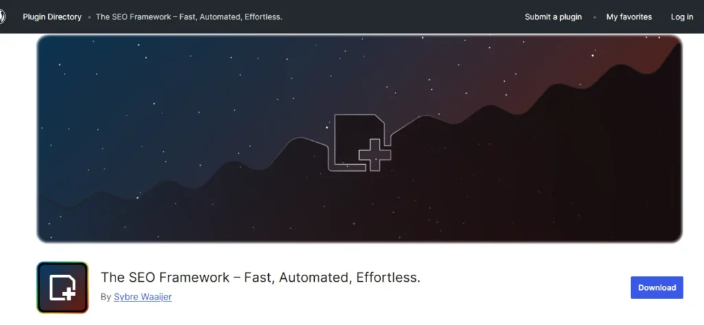Open the Plugin Directory link
Image resolution: width=704 pixels, height=325 pixels.
coord(52,17)
